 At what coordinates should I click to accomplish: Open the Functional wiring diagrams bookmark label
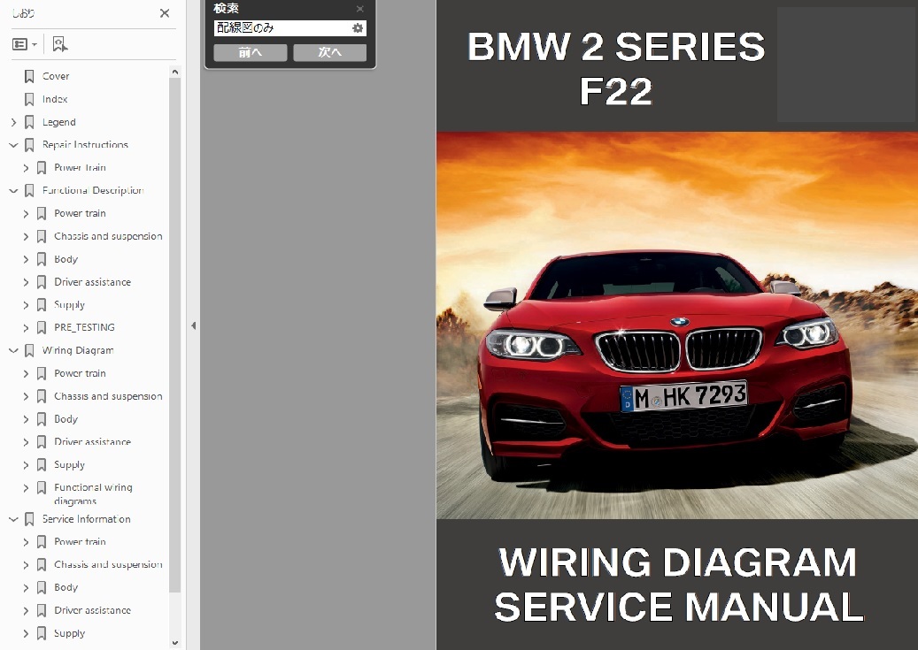(x=93, y=493)
